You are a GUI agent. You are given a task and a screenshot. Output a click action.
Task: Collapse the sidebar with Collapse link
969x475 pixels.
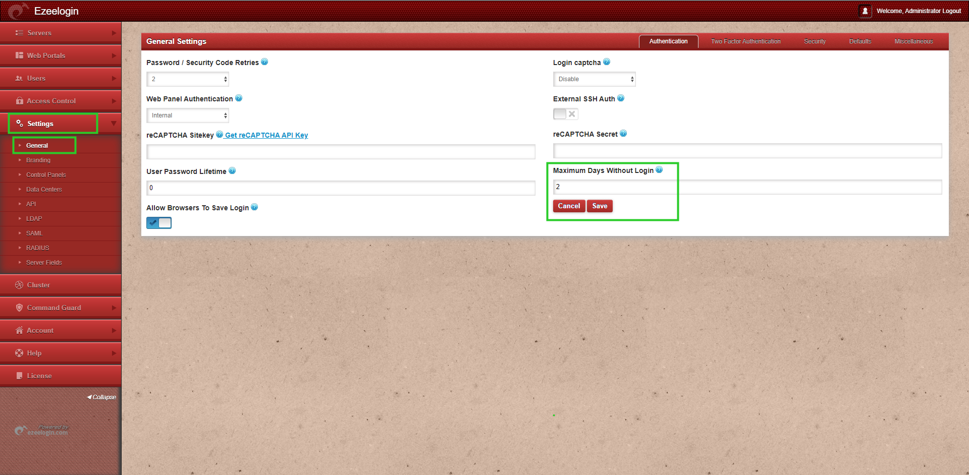tap(101, 397)
